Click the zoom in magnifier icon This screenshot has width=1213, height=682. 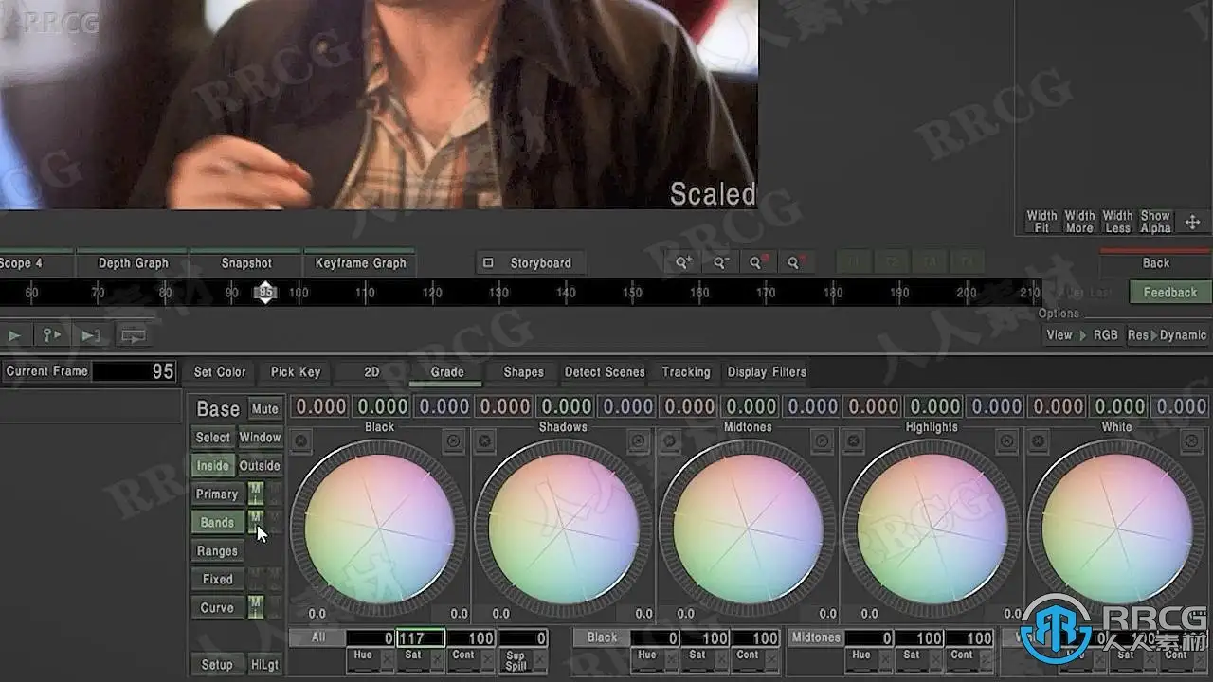(x=683, y=263)
